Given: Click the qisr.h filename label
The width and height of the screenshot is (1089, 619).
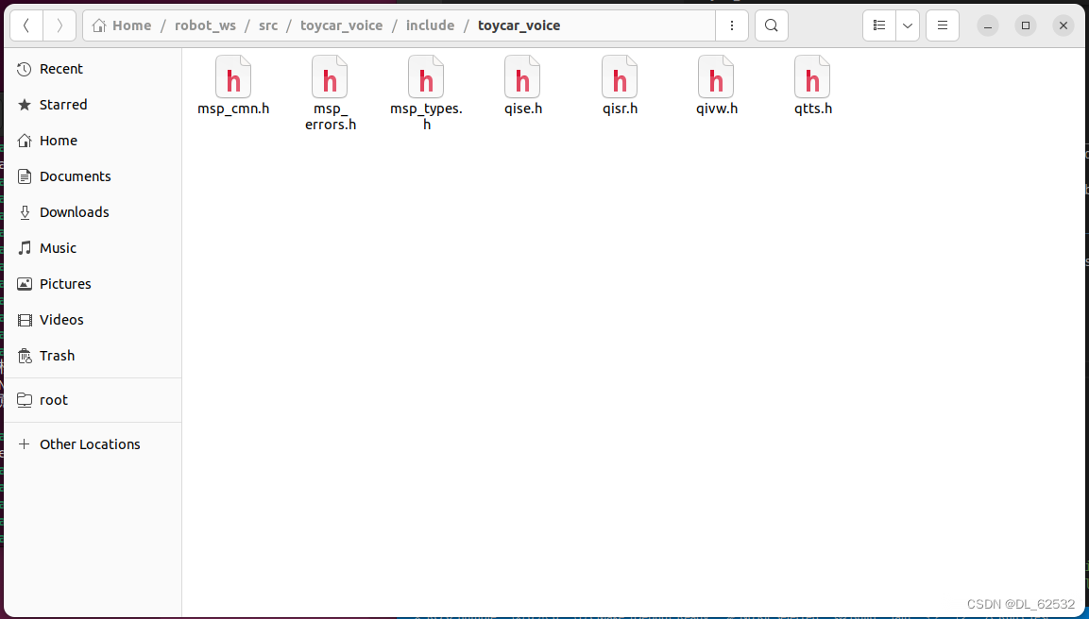Looking at the screenshot, I should click(x=621, y=109).
